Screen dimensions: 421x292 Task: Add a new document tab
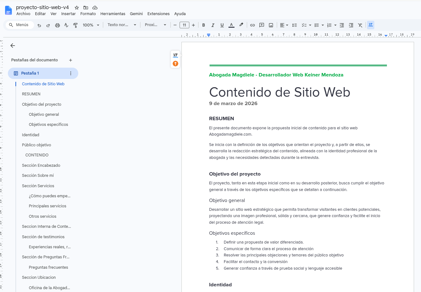71,60
